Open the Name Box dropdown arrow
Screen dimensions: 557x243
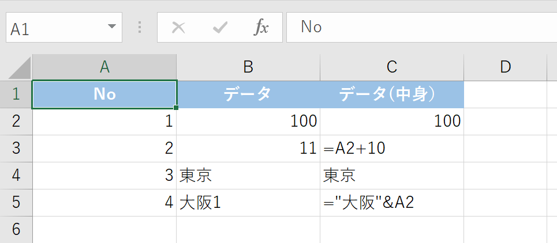coord(111,28)
